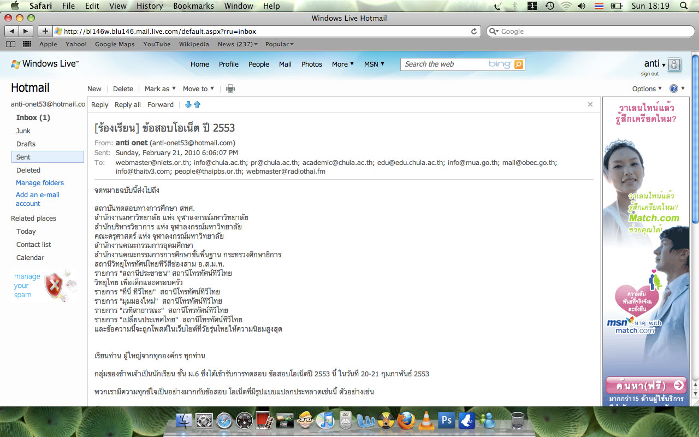Launch Photo Booth from the Dock

[264, 420]
